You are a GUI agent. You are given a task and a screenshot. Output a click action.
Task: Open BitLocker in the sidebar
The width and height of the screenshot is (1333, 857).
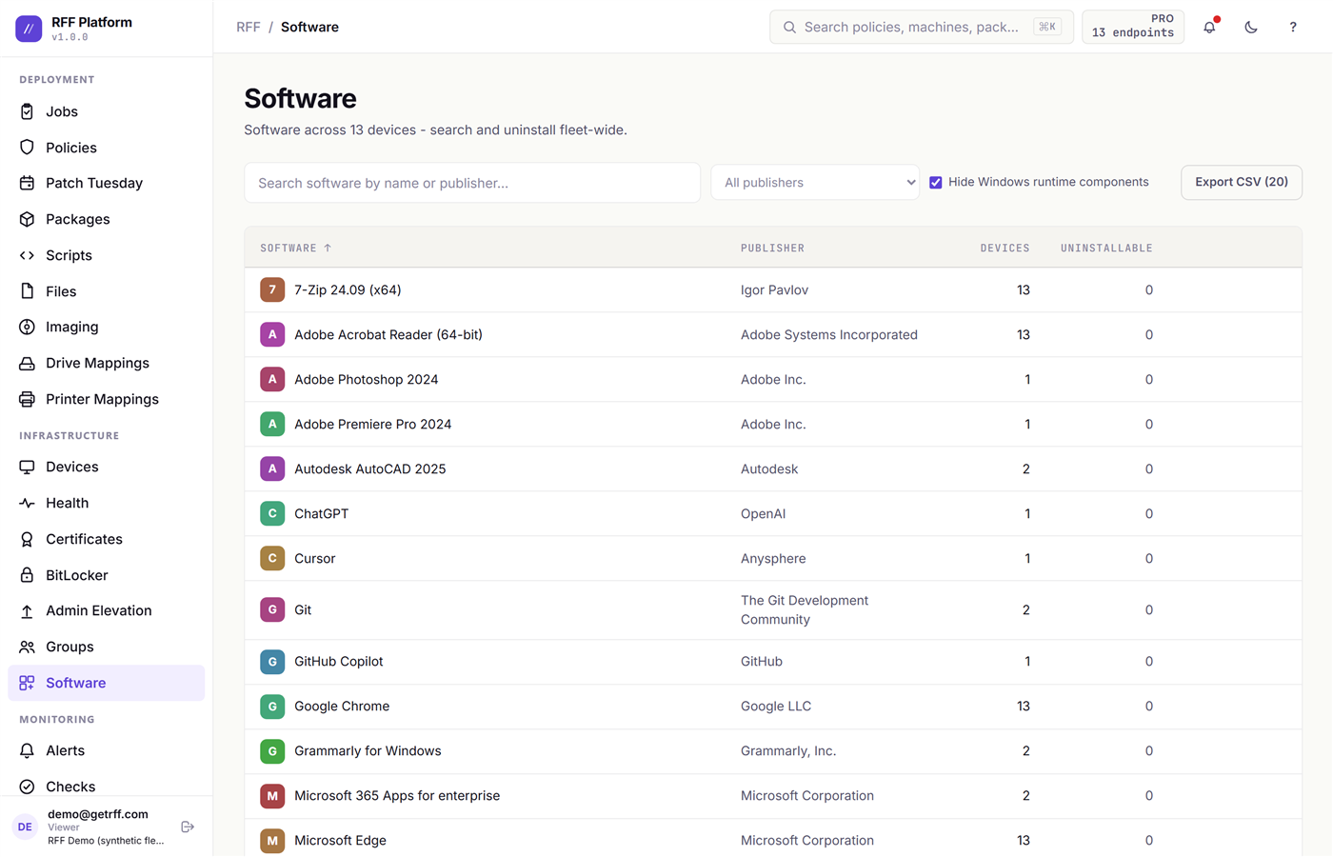coord(106,575)
